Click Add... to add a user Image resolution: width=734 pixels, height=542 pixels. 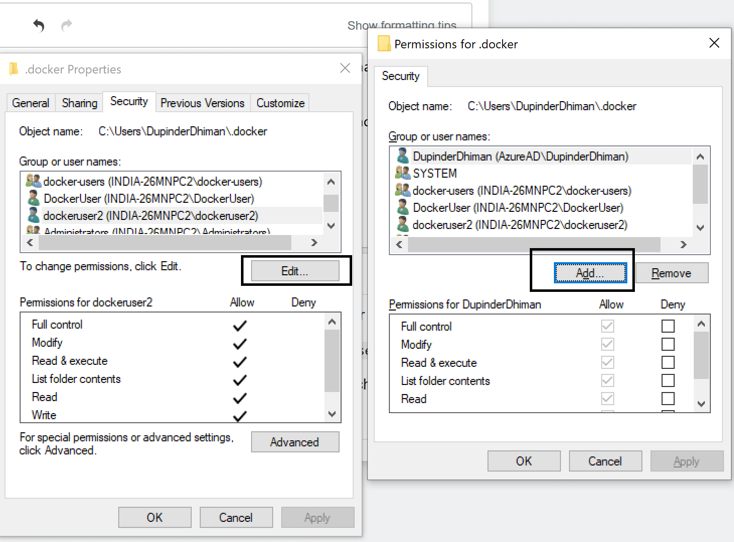[590, 273]
